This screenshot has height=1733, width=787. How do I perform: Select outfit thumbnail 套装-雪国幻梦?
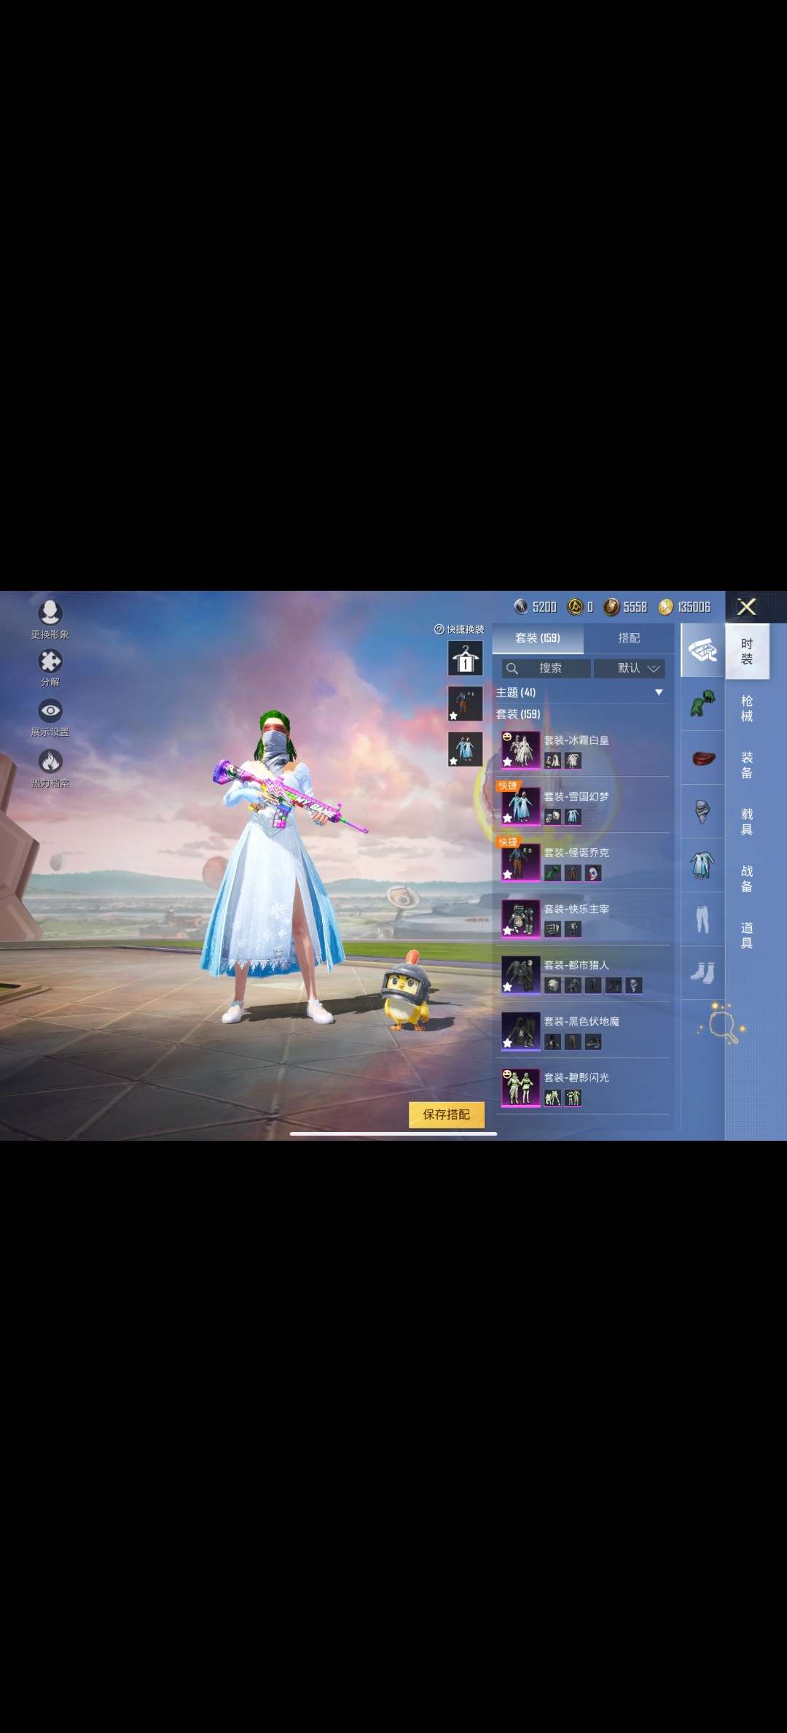click(520, 805)
